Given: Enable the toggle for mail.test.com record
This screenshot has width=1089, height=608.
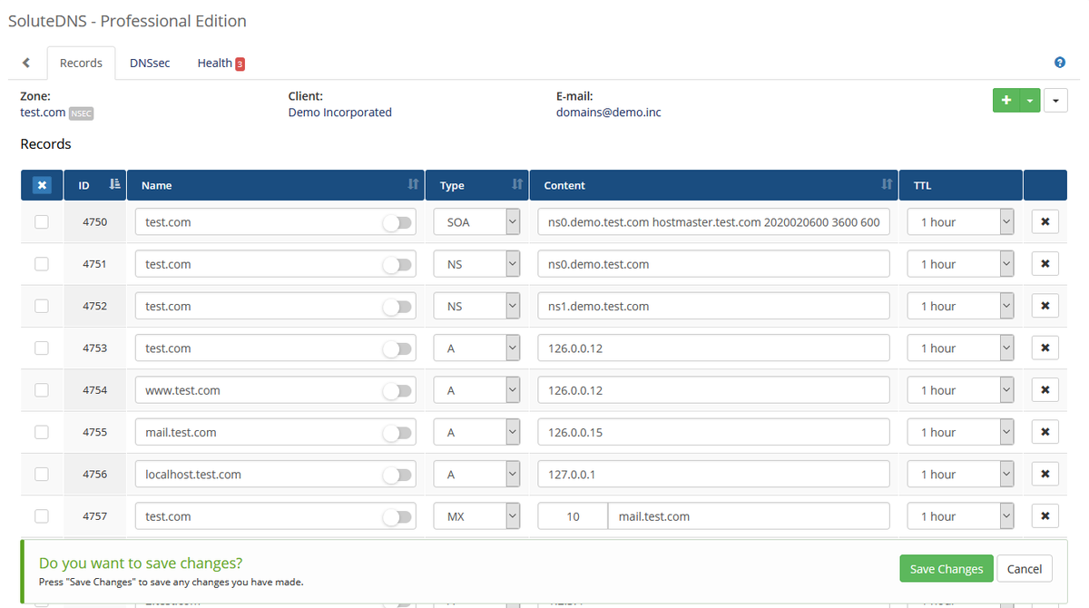Looking at the screenshot, I should 397,432.
